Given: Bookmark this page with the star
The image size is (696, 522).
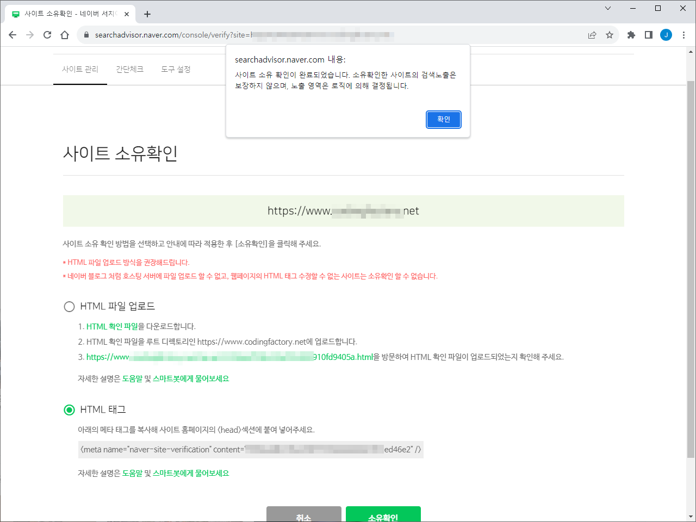Looking at the screenshot, I should 610,35.
